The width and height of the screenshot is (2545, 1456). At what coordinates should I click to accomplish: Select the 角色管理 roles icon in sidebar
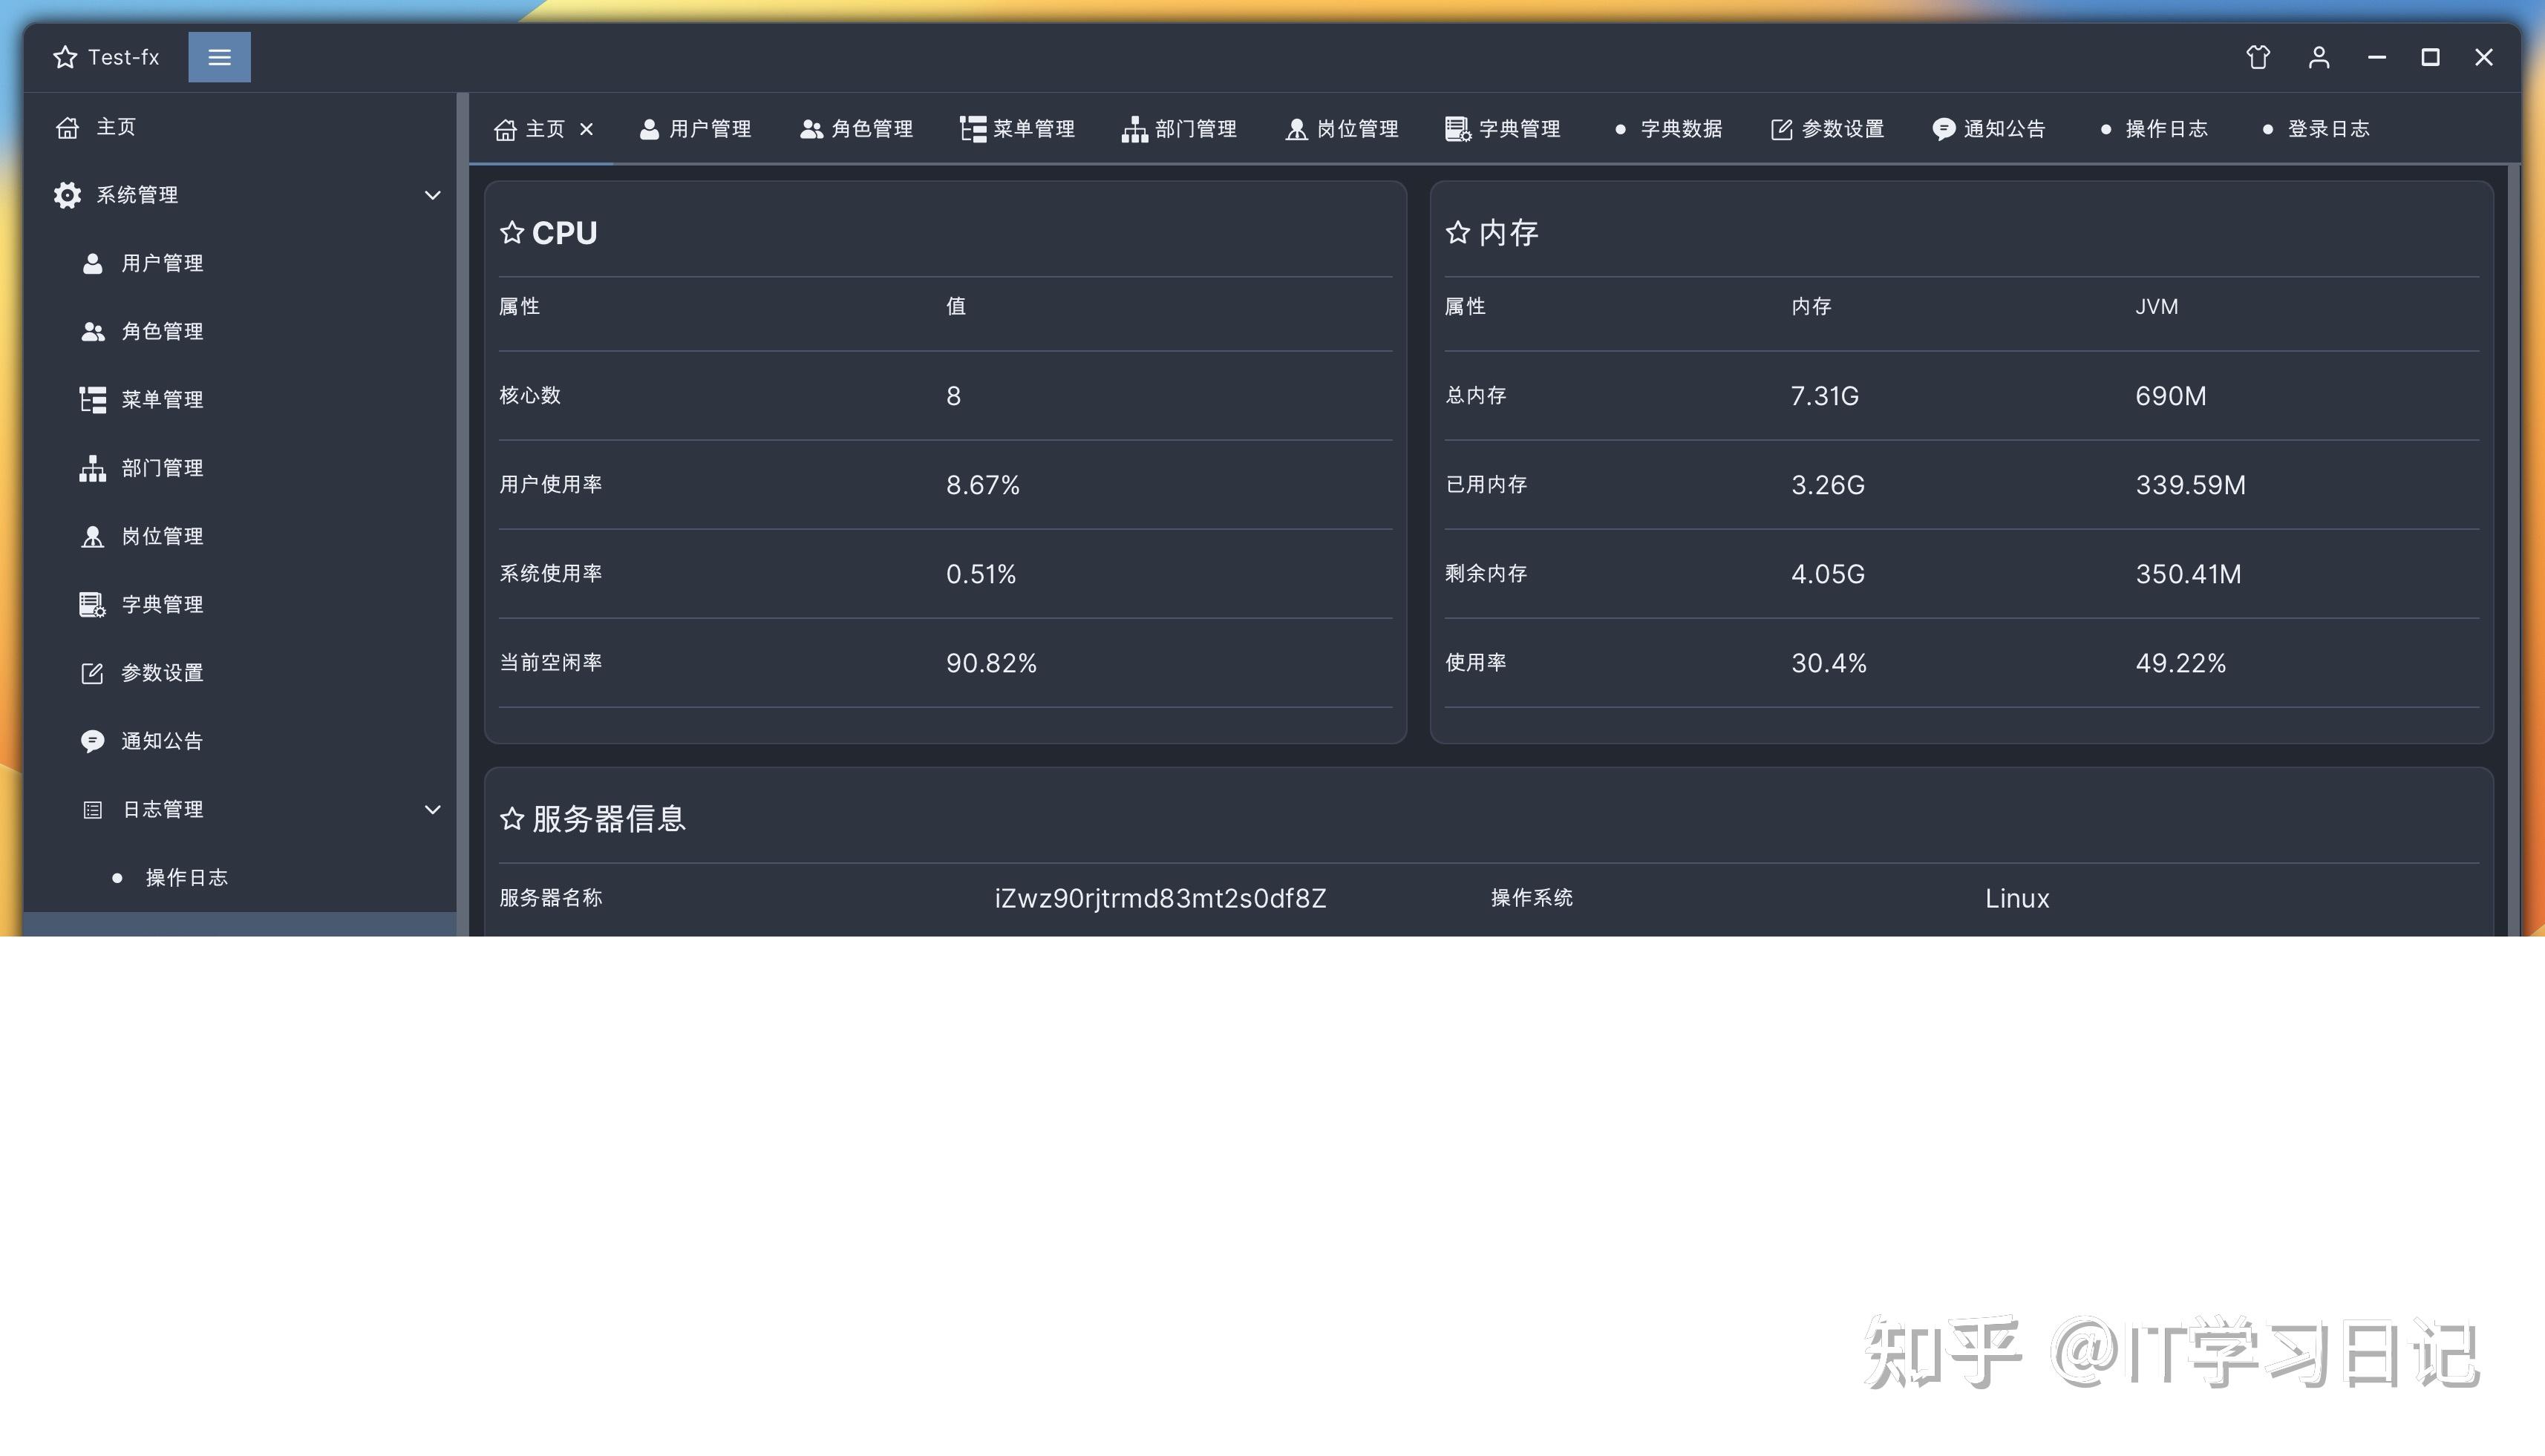click(x=93, y=331)
